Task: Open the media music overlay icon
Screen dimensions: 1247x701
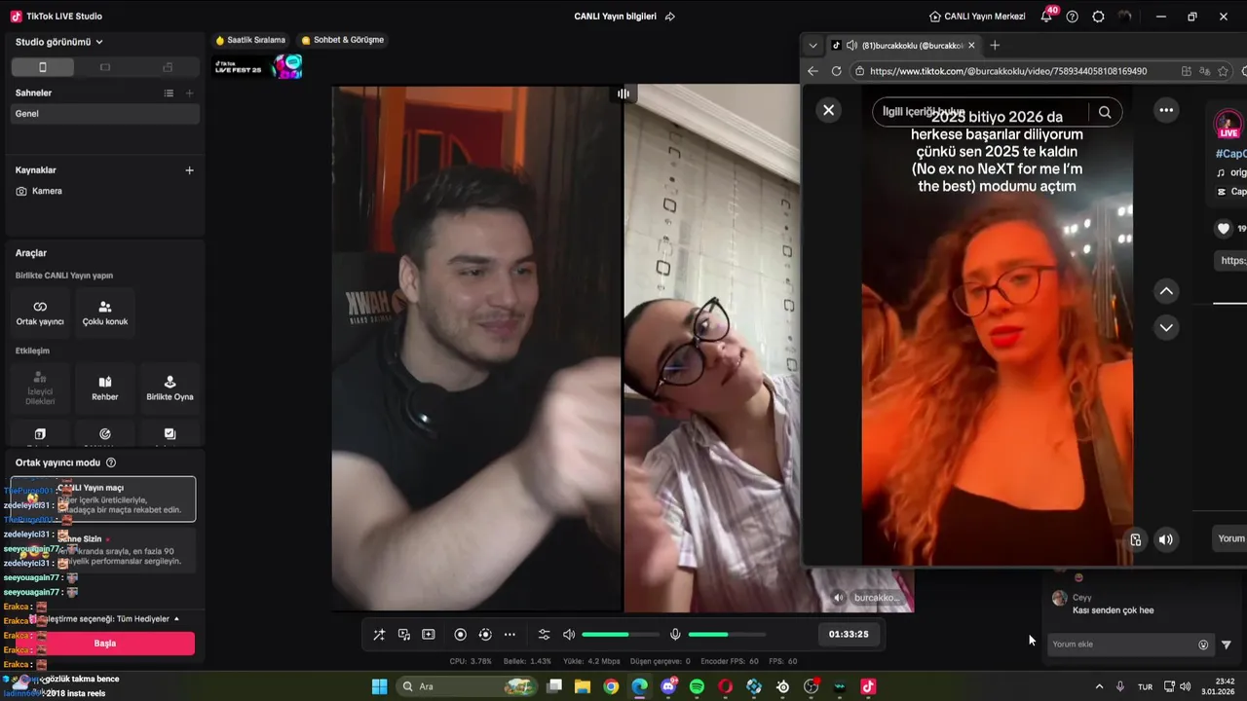Action: [403, 635]
